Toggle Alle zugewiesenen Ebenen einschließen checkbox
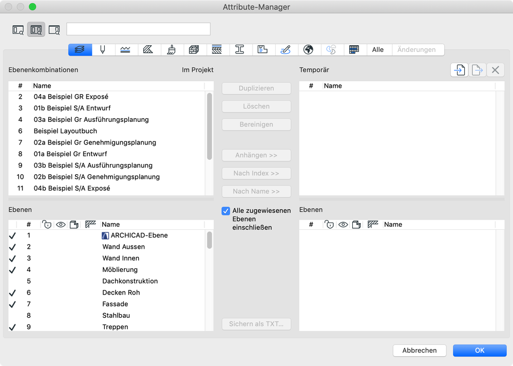 (x=226, y=211)
